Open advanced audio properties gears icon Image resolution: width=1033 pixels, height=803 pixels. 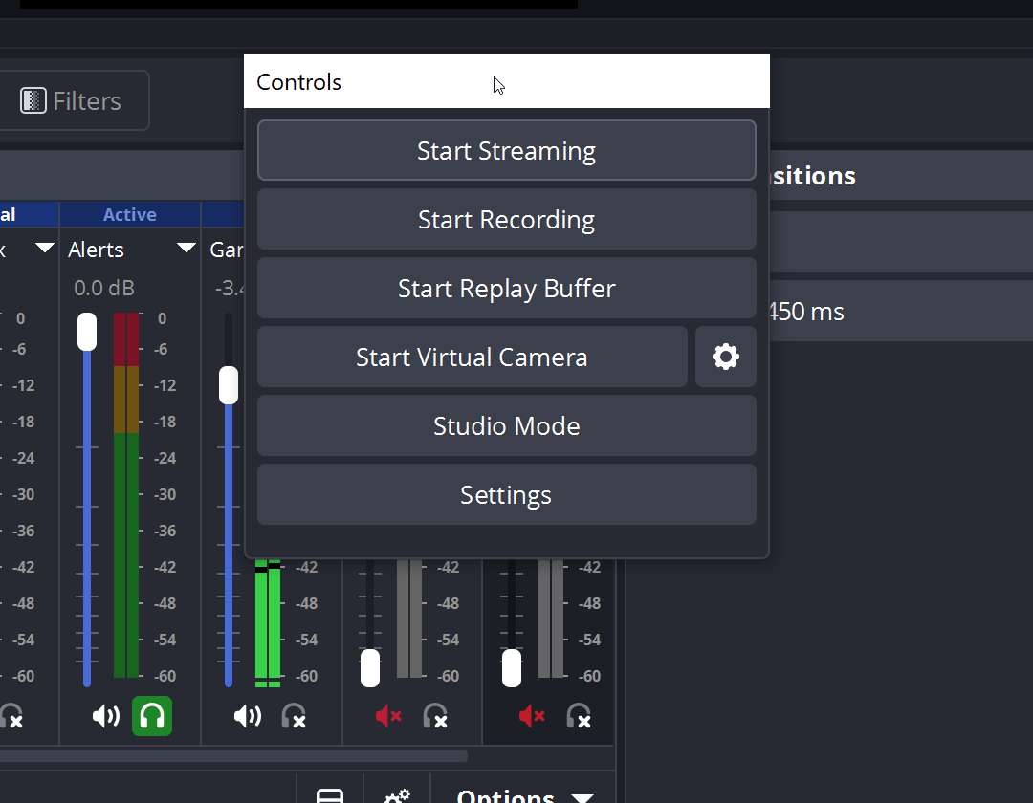tap(397, 796)
